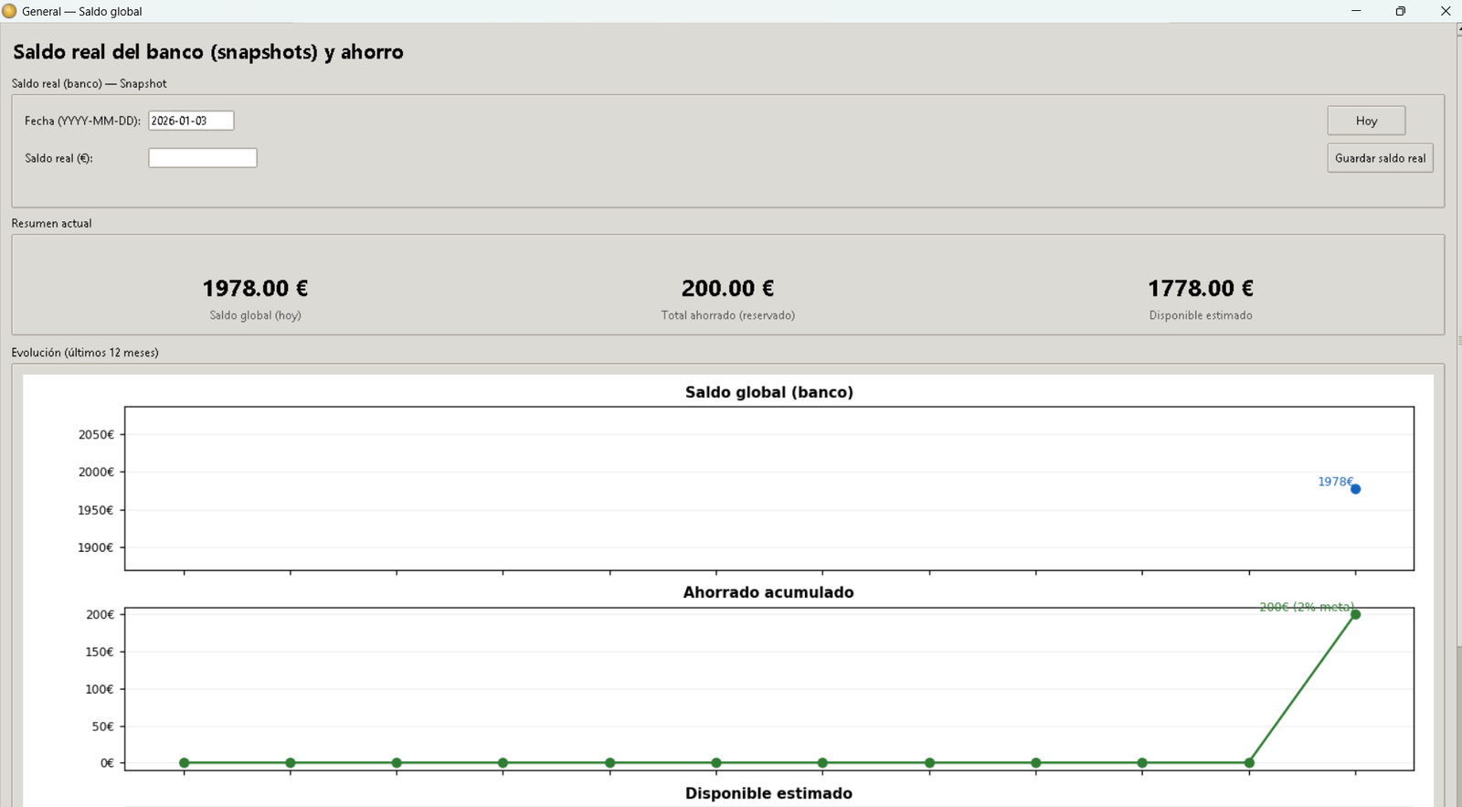Viewport: 1462px width, 807px height.
Task: Click the 1978.00 € Saldo global value
Action: pyautogui.click(x=255, y=289)
